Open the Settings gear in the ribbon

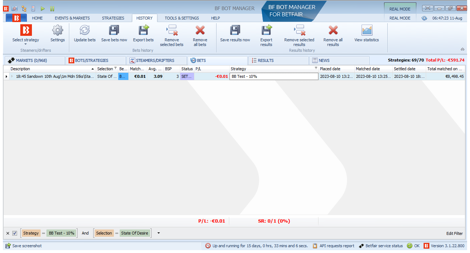[x=58, y=30]
